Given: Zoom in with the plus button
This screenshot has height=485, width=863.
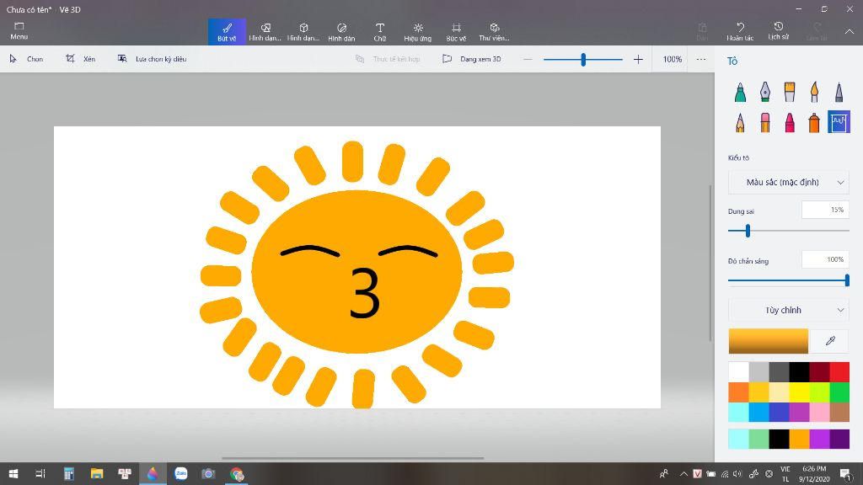Looking at the screenshot, I should point(638,59).
